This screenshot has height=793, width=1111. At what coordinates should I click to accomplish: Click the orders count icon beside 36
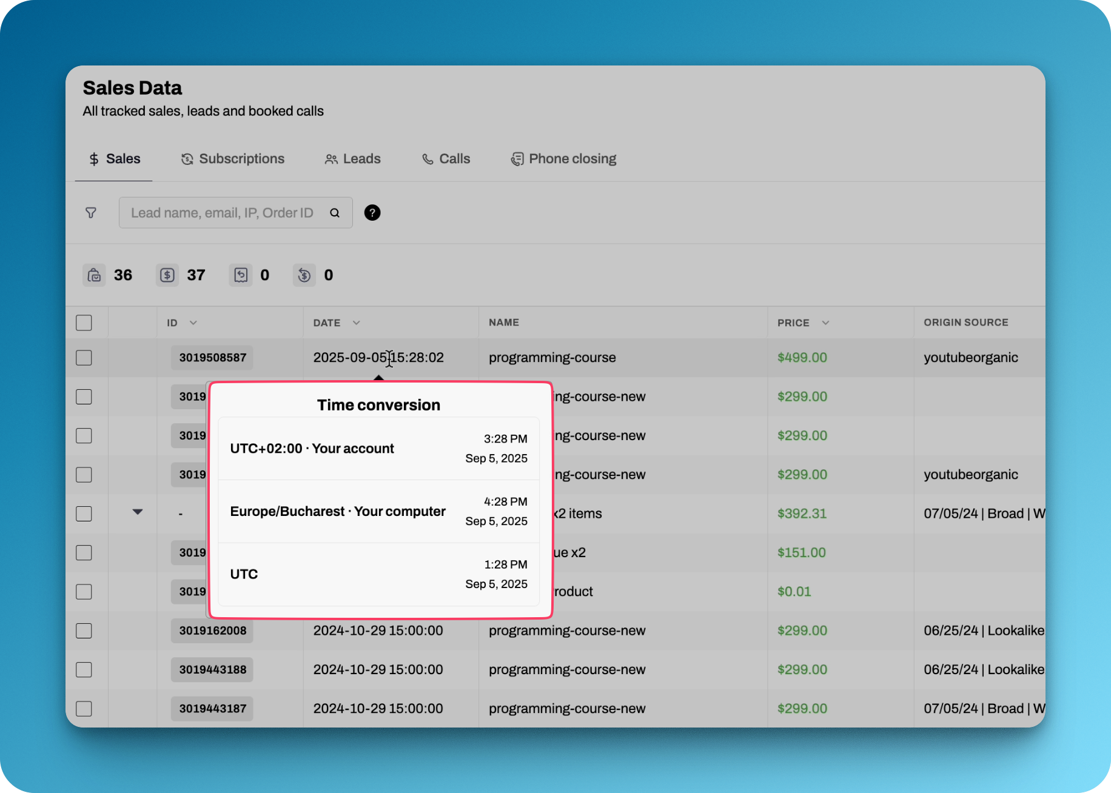click(x=94, y=275)
